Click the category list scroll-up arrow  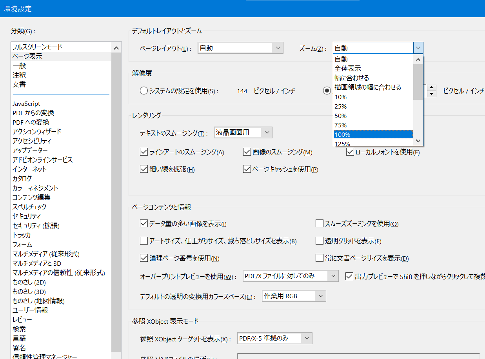[x=116, y=48]
